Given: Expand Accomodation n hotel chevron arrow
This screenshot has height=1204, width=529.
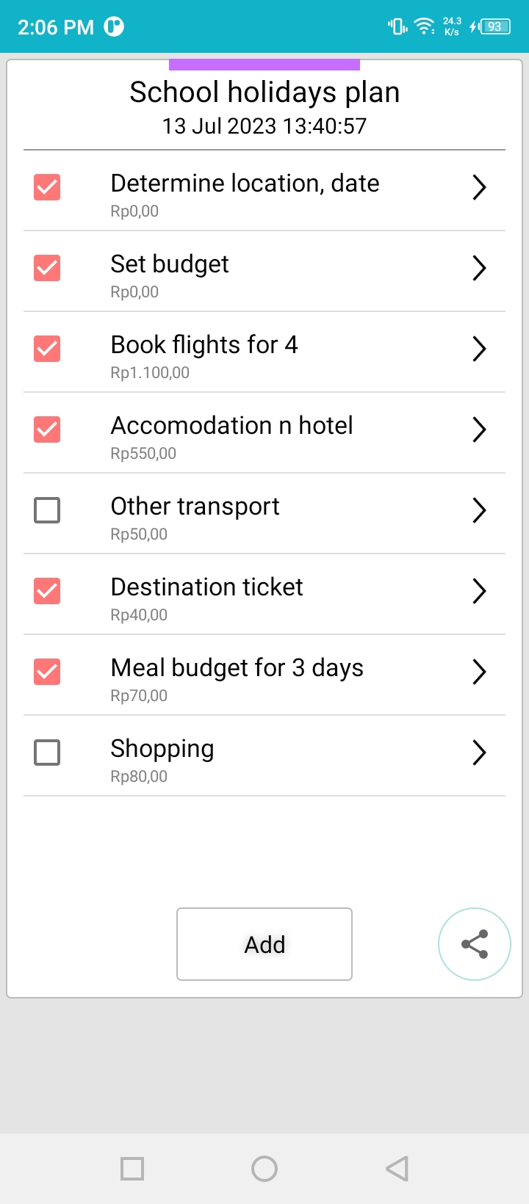Looking at the screenshot, I should click(479, 429).
